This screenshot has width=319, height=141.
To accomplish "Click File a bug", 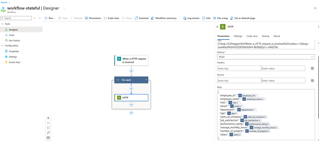I will (220, 18).
